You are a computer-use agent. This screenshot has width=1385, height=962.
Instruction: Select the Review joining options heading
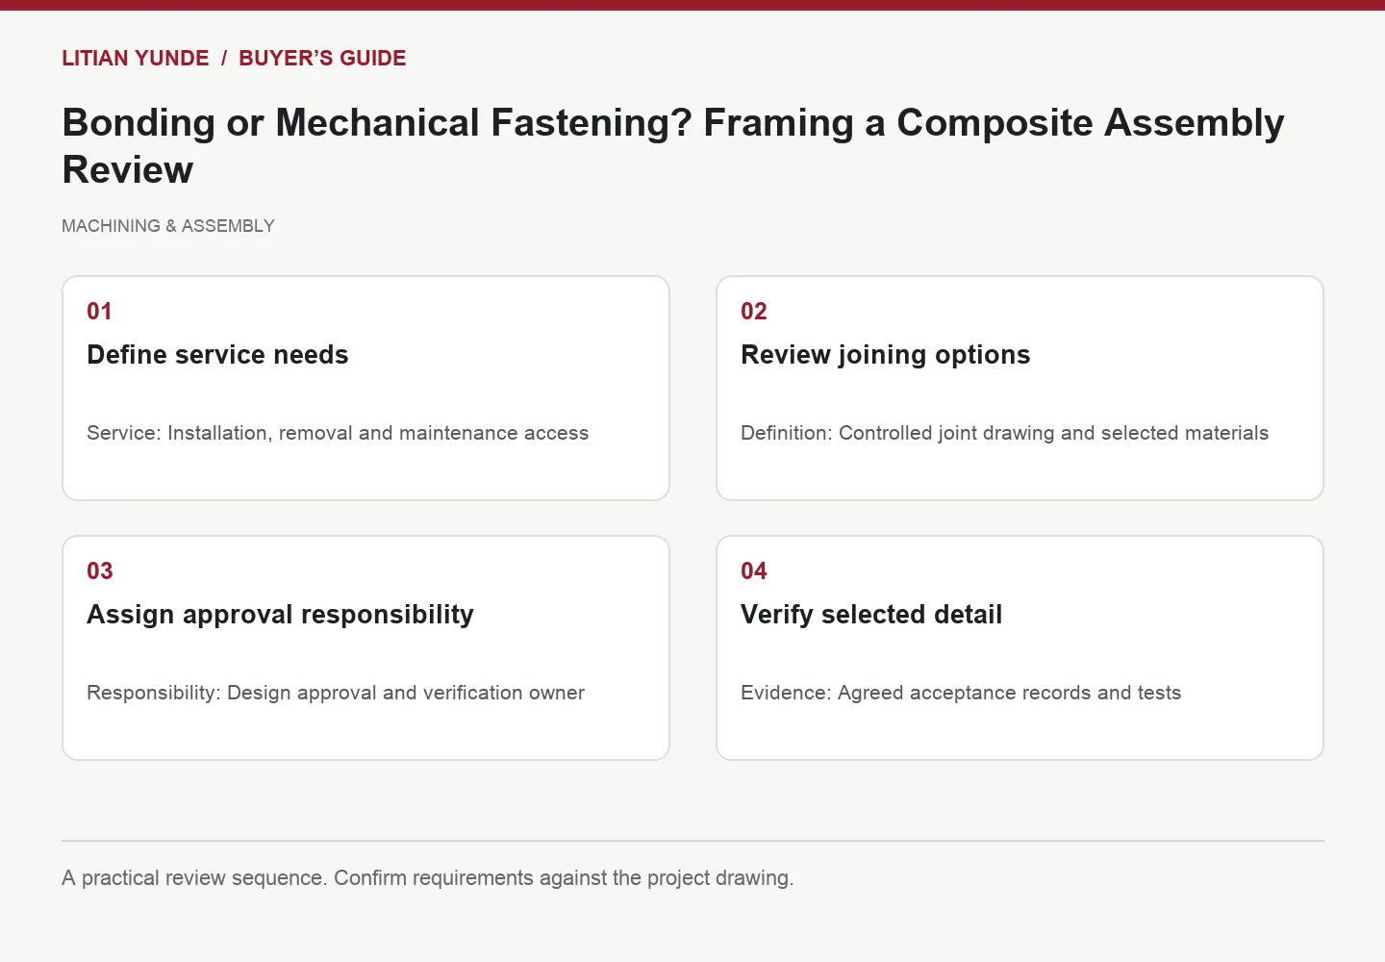point(885,355)
